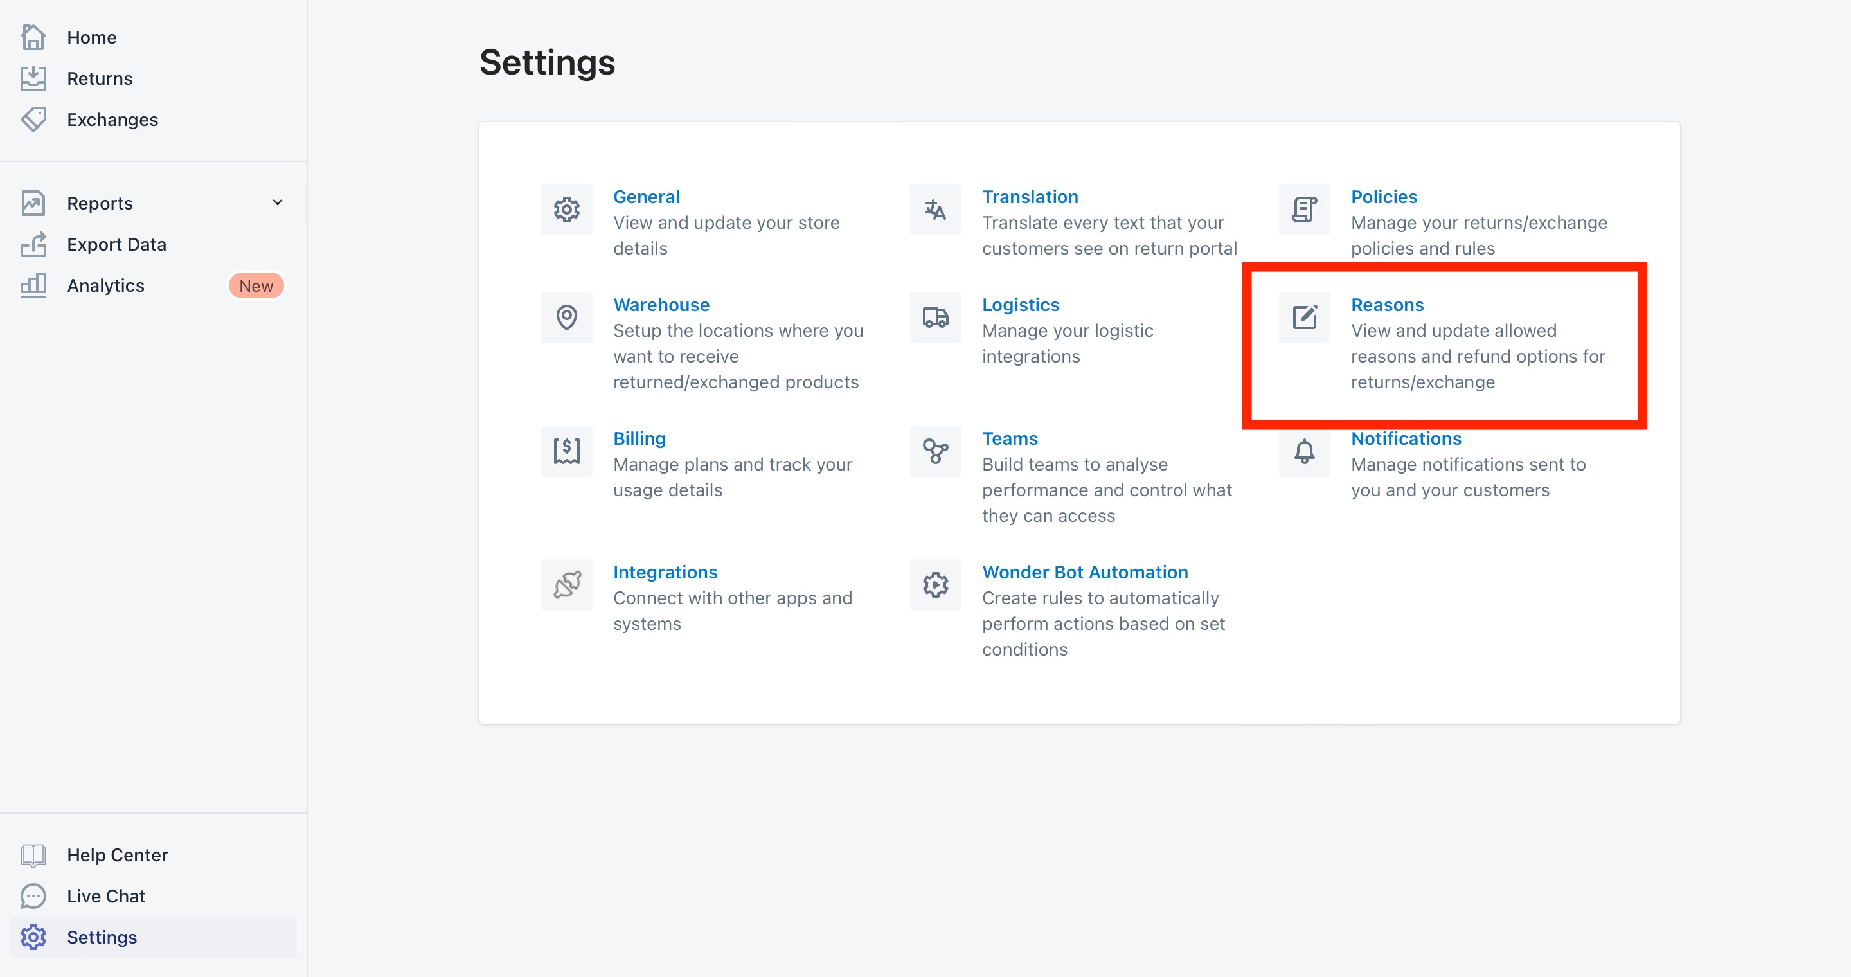Click the Translation language icon

[x=935, y=210]
